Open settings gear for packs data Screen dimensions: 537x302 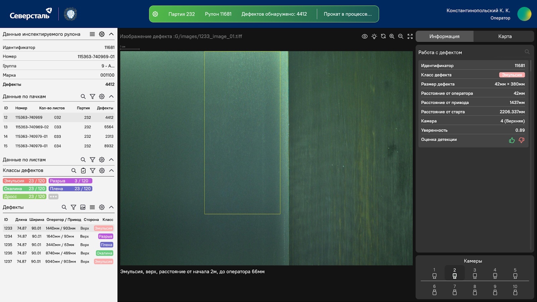102,97
